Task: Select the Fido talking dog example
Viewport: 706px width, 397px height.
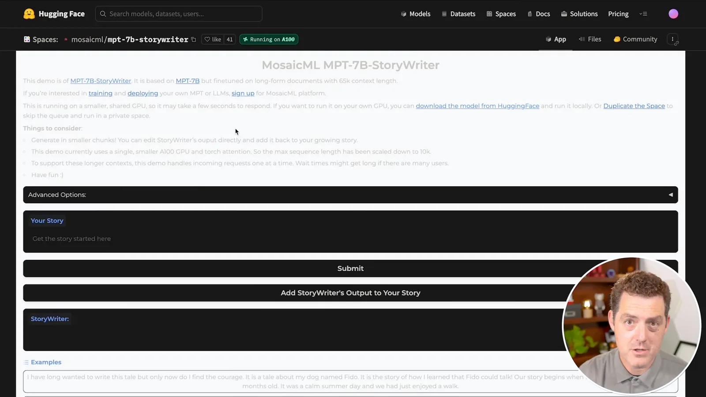Action: point(350,382)
